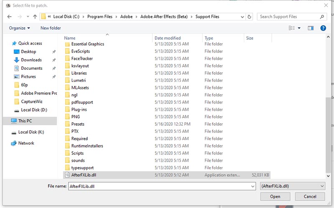Viewport: 334px width, 208px height.
Task: Select the AfterFXLib.dll file icon
Action: click(x=67, y=175)
